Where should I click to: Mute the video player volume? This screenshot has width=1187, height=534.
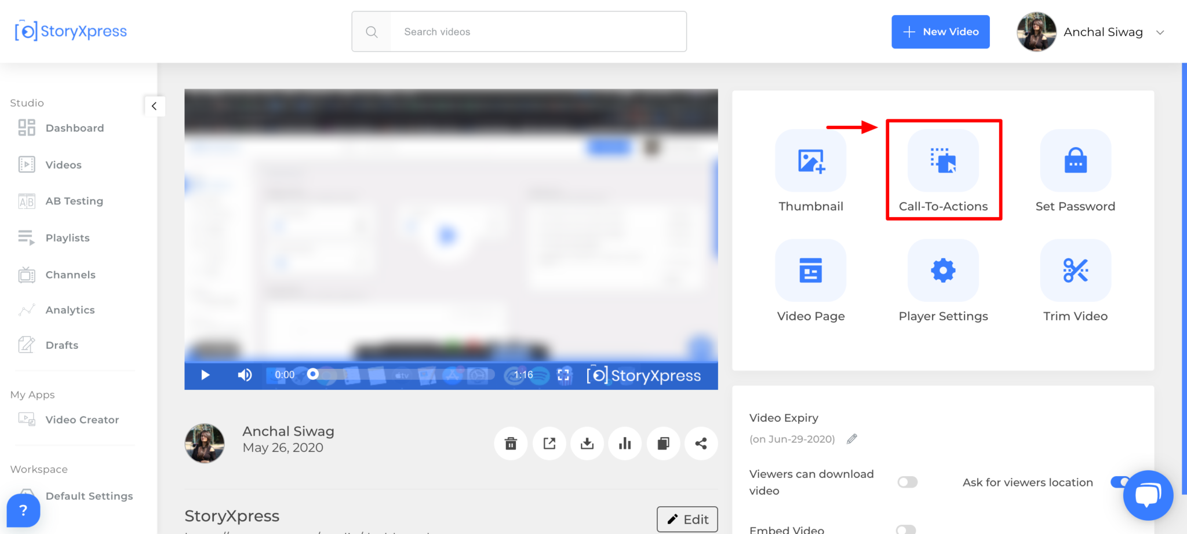click(x=245, y=375)
